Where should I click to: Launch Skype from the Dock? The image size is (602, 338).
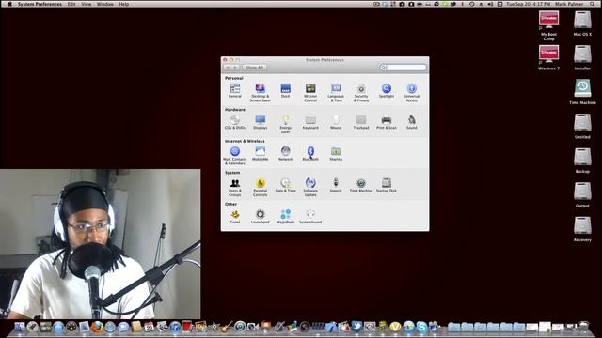(421, 327)
